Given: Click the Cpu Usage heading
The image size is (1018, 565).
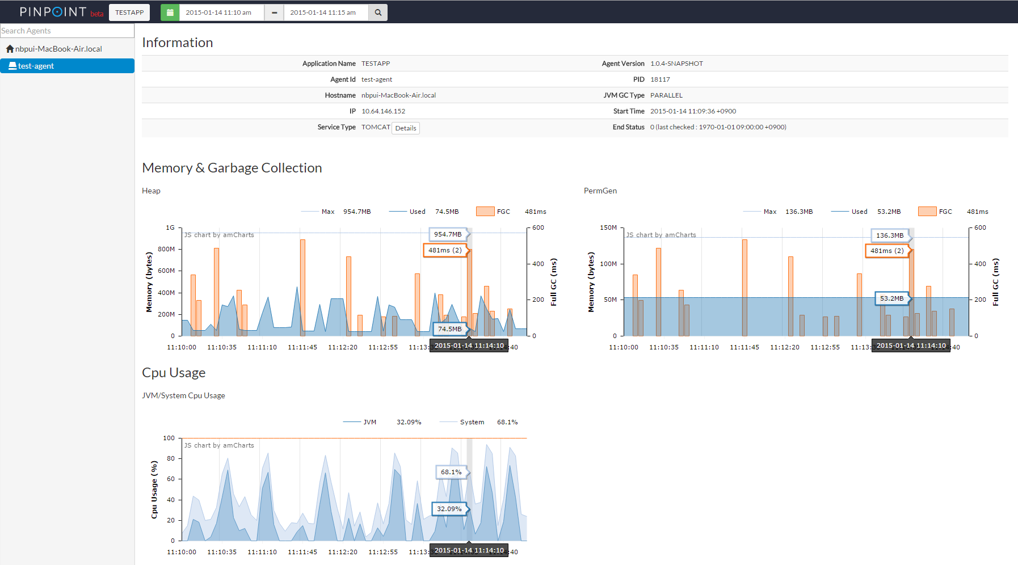Looking at the screenshot, I should point(174,373).
